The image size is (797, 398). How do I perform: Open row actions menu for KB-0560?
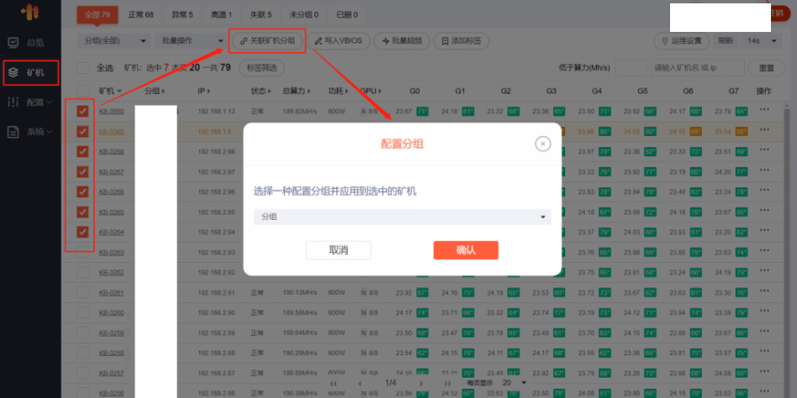(x=763, y=110)
